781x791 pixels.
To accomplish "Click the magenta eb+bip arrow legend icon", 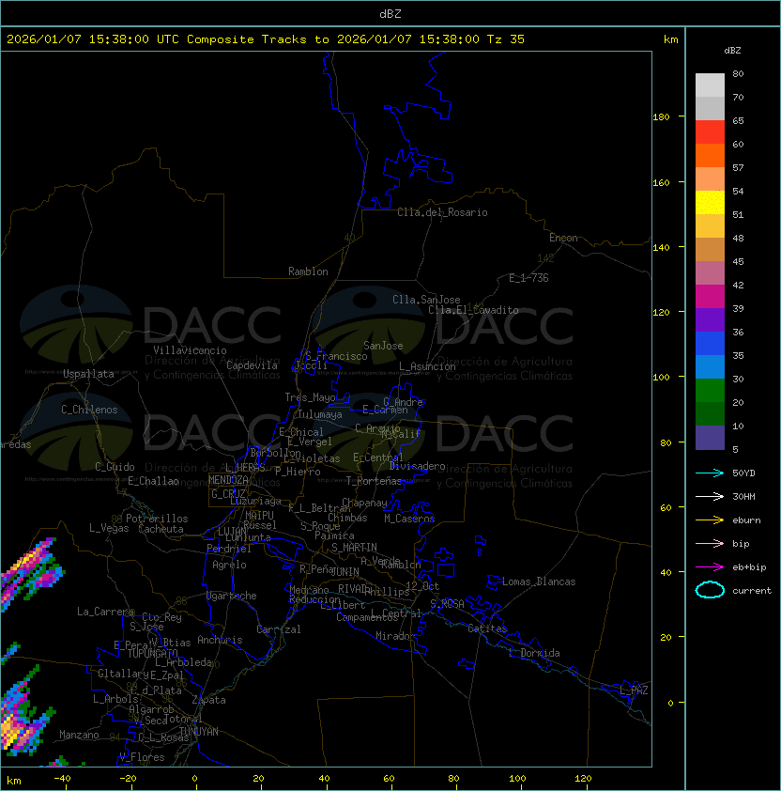I will pos(710,567).
